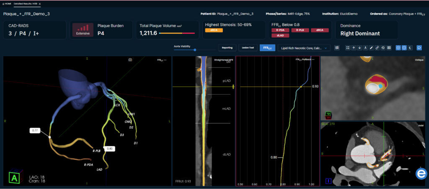Click the green/red 2D-3D cube icon in oblique view
The image size is (429, 189).
coord(328,115)
